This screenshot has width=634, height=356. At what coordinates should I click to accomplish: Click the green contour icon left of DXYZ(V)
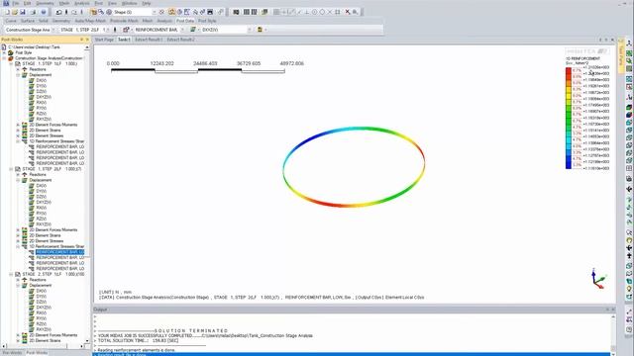[x=193, y=30]
